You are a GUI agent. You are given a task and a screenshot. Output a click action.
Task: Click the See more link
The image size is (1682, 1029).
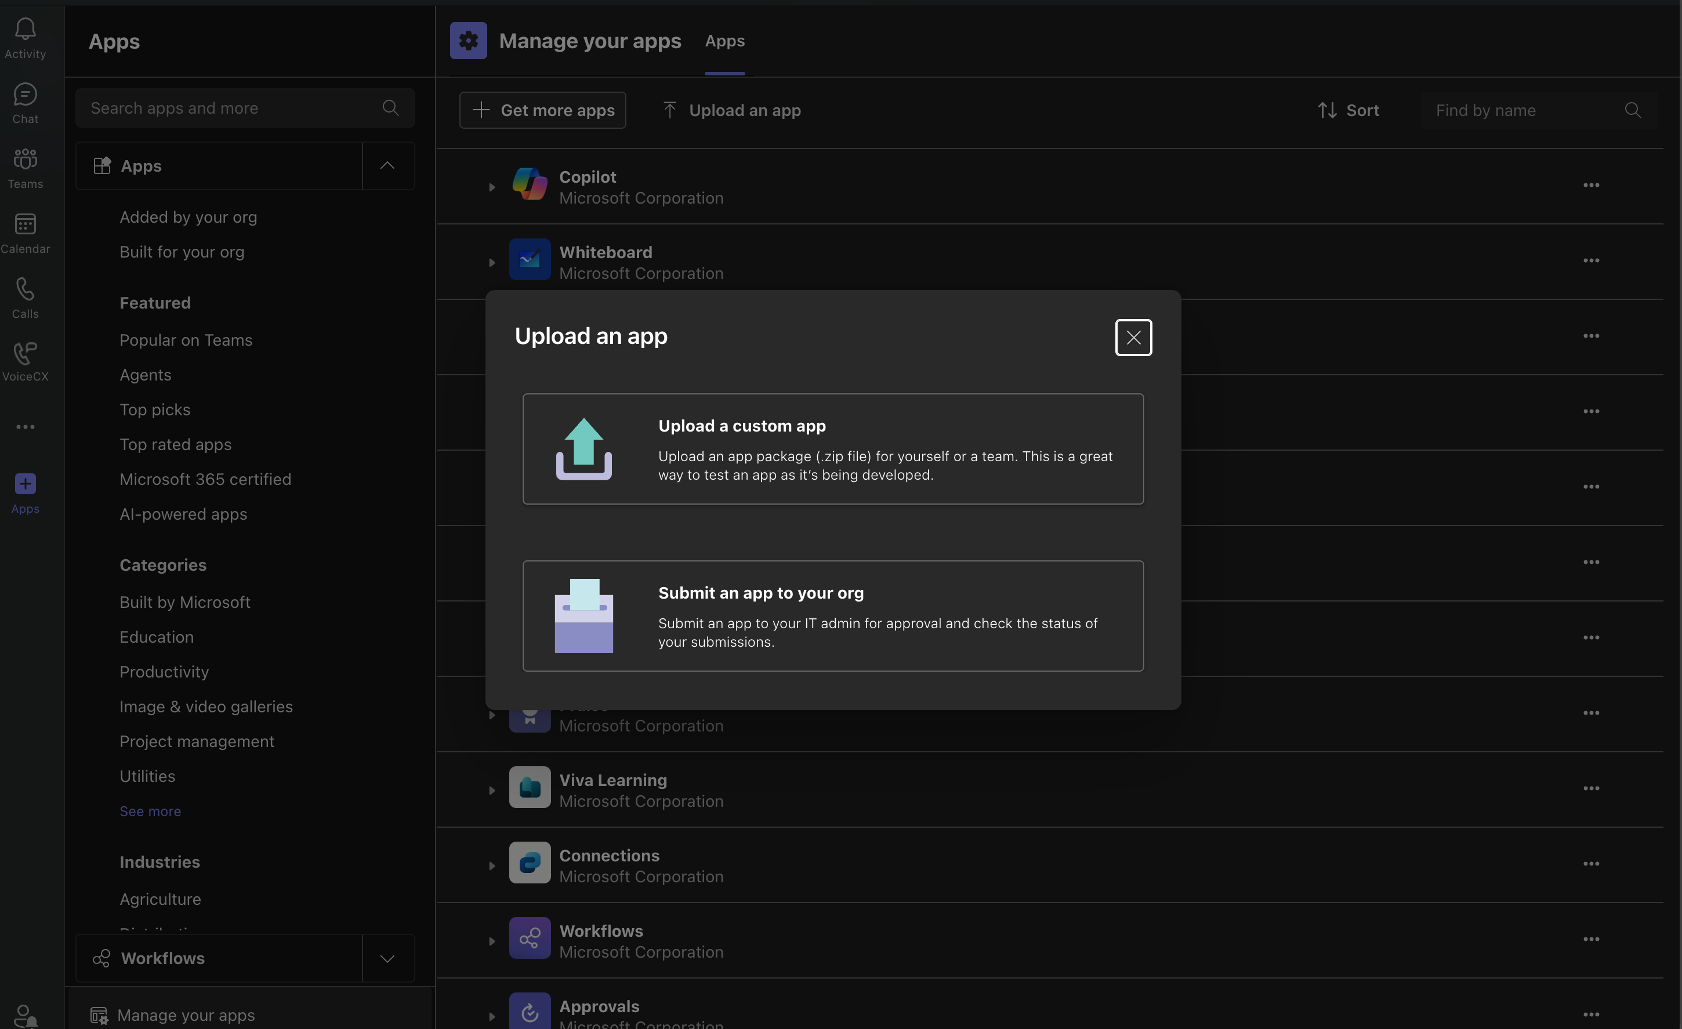tap(150, 811)
